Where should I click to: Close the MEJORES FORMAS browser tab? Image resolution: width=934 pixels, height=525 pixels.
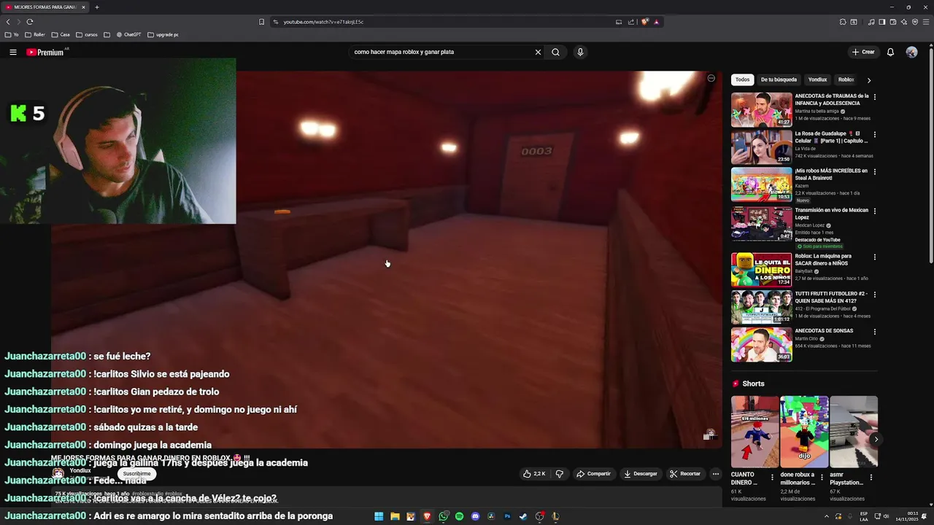[x=83, y=7]
